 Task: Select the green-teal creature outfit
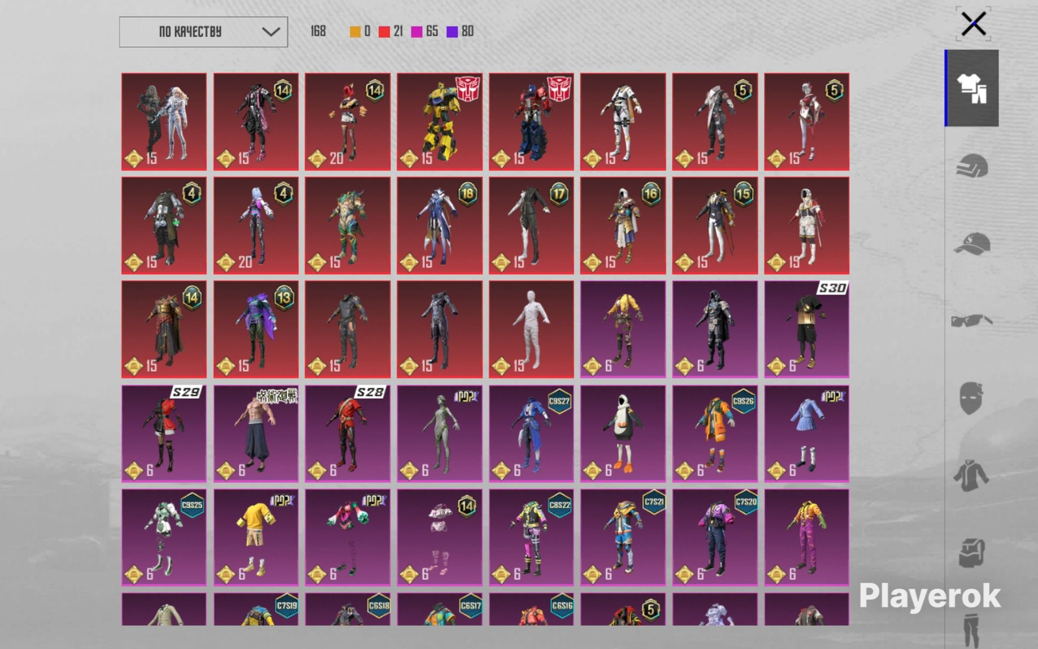click(x=348, y=226)
